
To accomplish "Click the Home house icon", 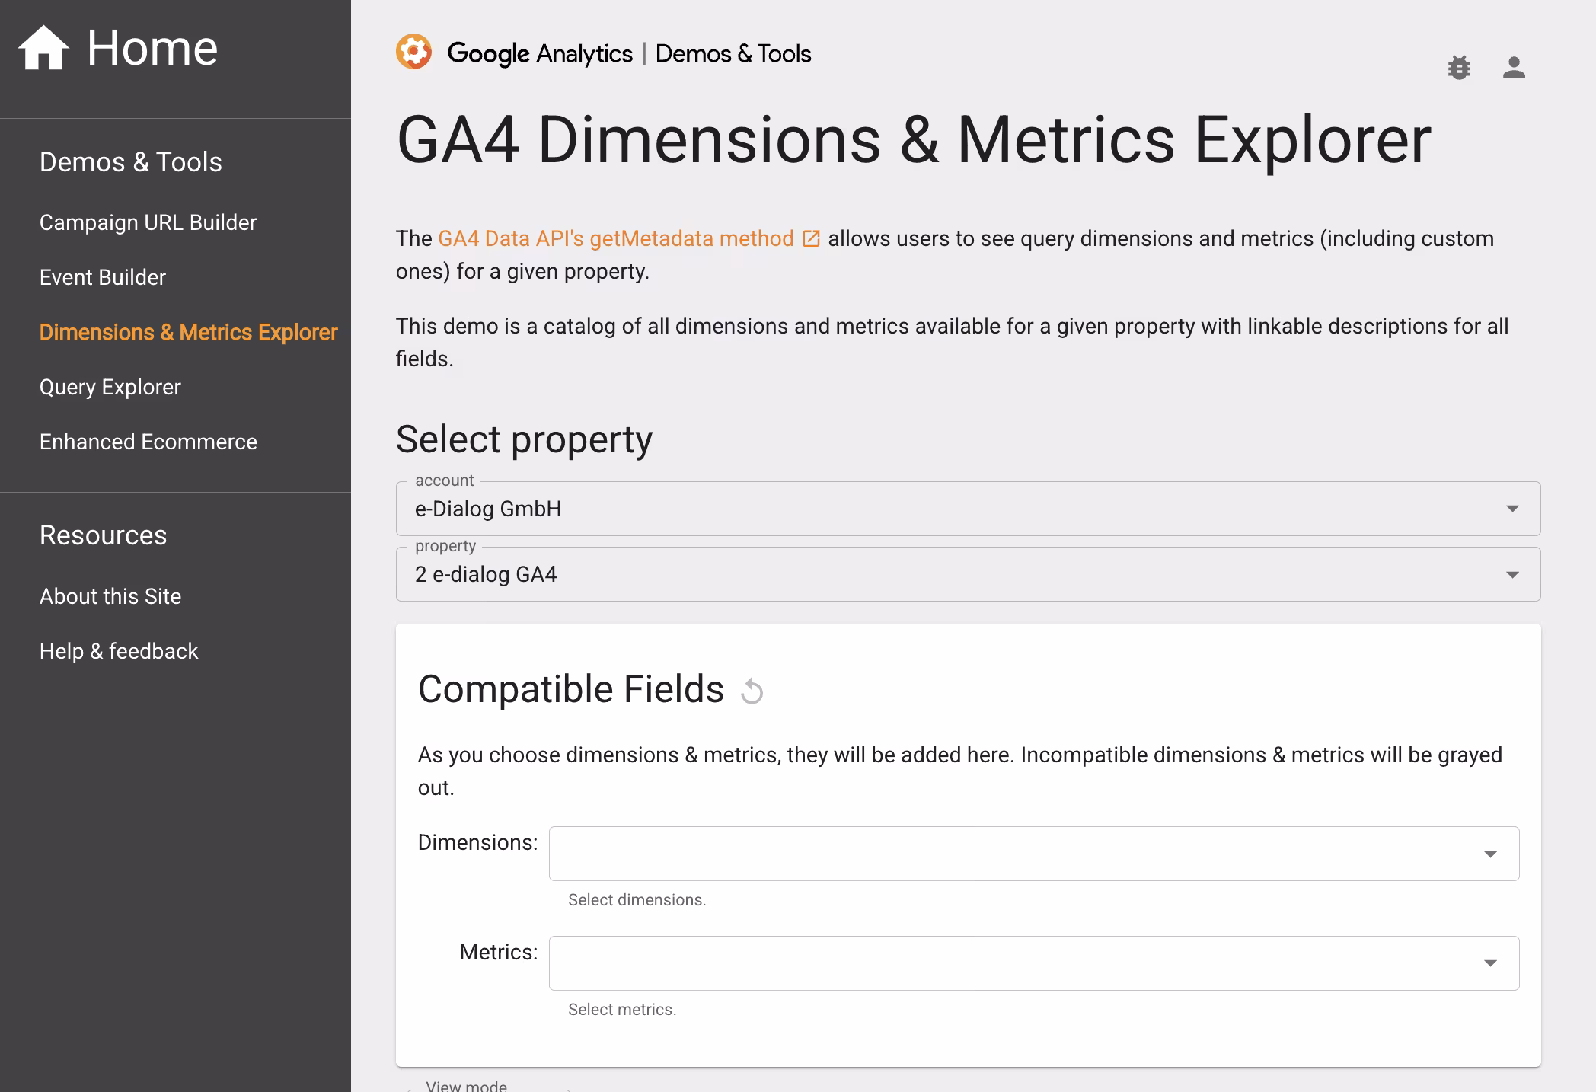I will point(43,47).
